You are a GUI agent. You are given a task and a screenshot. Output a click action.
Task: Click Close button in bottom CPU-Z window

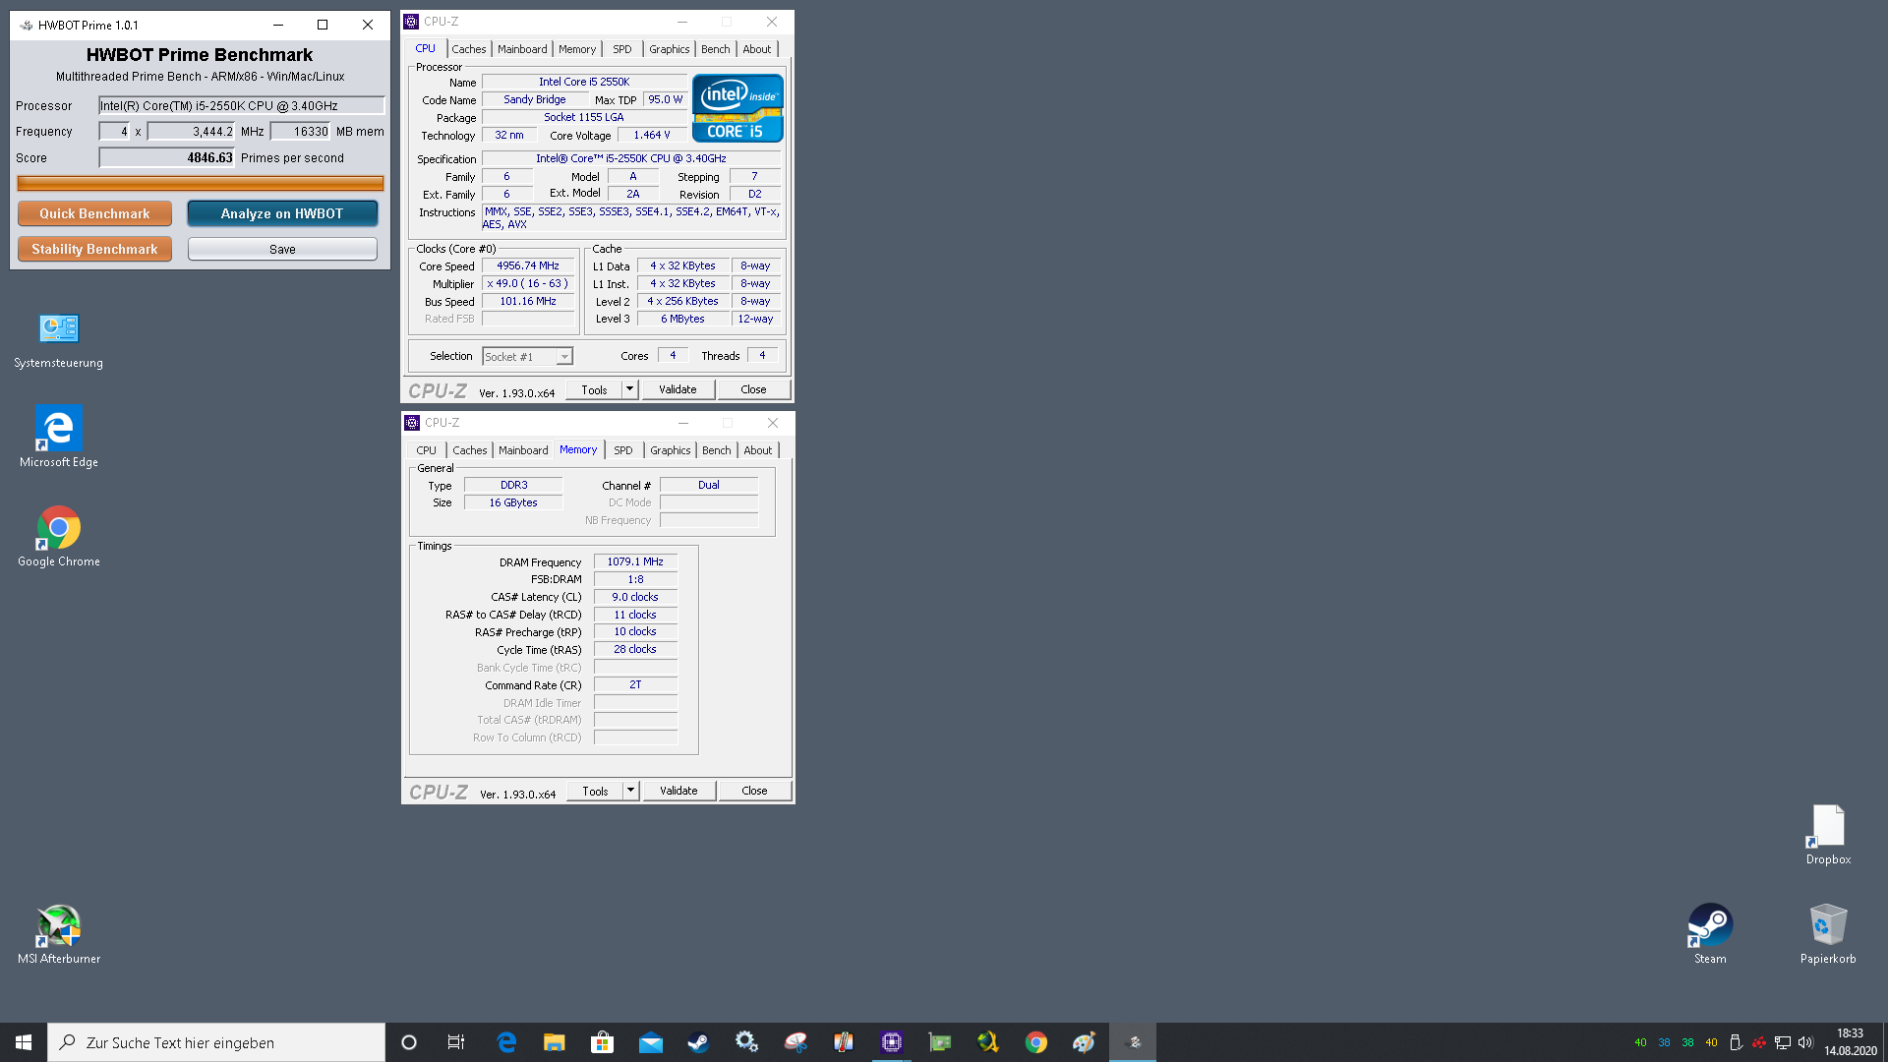pos(754,791)
